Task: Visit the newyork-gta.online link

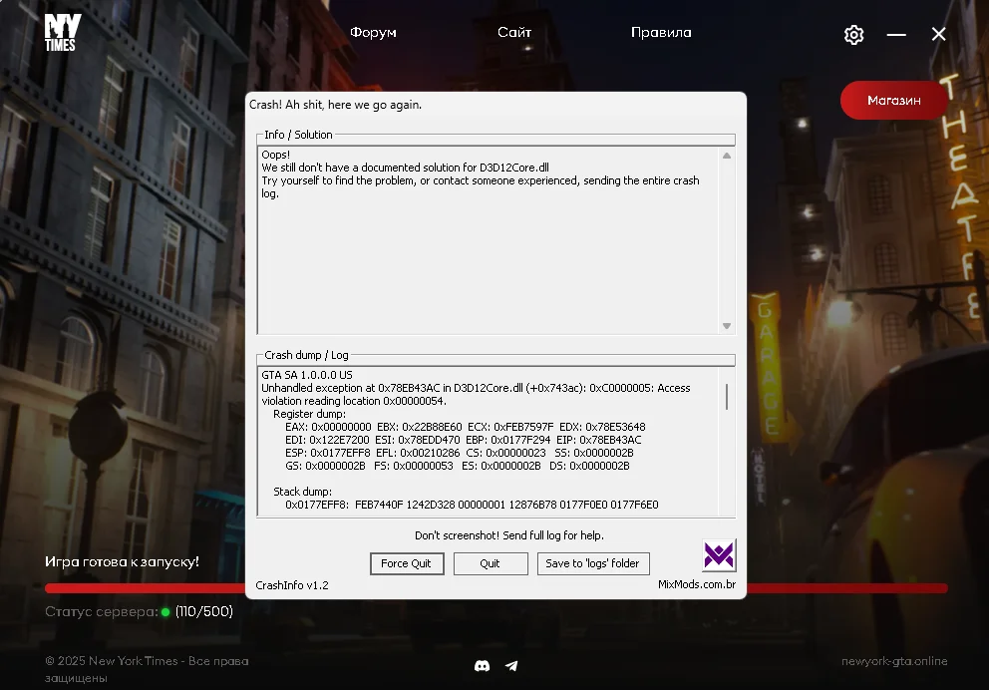Action: [x=894, y=661]
